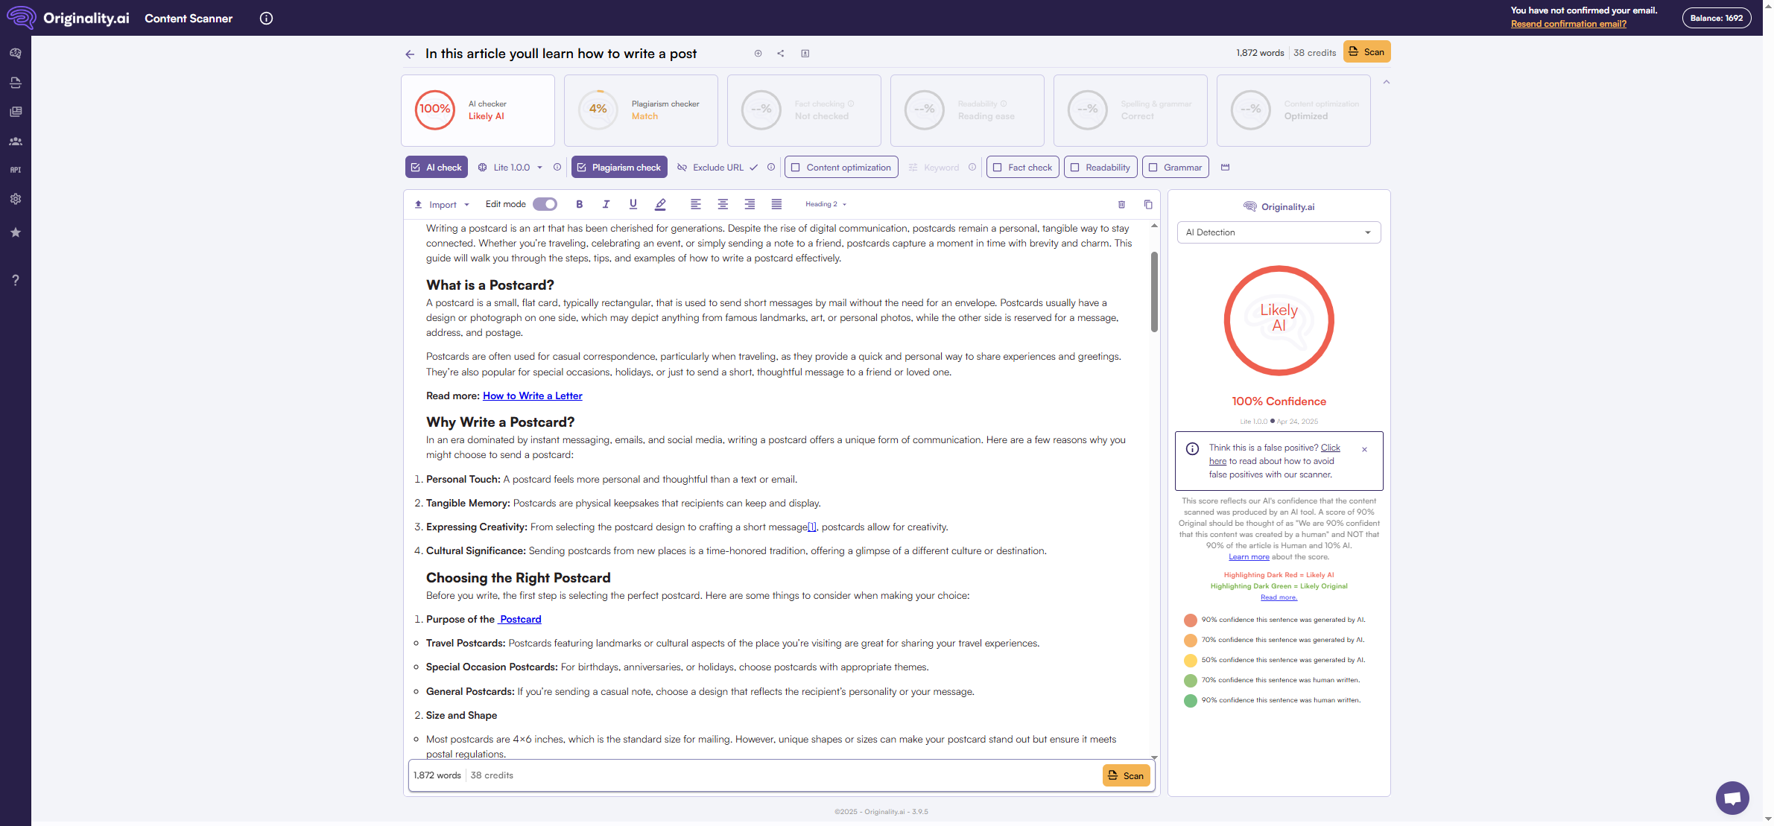Screen dimensions: 1774x826
Task: Open the team members icon in sidebar
Action: coord(16,142)
